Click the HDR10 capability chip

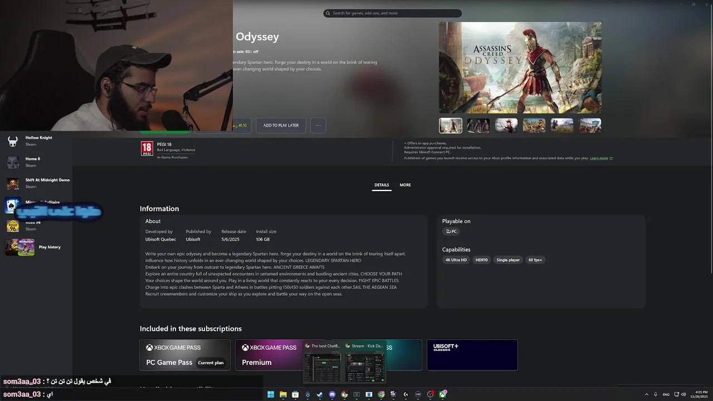point(481,260)
